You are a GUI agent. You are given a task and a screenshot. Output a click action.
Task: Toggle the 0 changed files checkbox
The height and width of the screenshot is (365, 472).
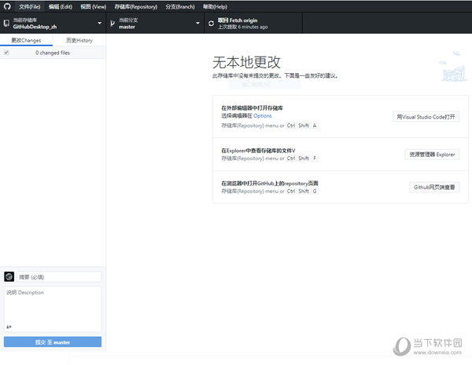(6, 53)
